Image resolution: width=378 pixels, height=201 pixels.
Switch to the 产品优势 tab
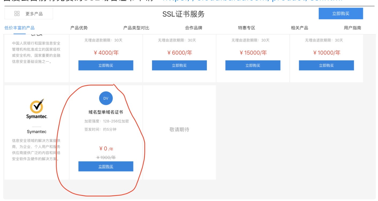coord(79,28)
